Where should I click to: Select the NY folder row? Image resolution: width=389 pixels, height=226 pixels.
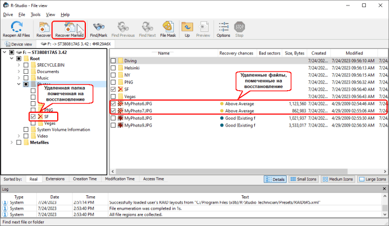(248, 75)
